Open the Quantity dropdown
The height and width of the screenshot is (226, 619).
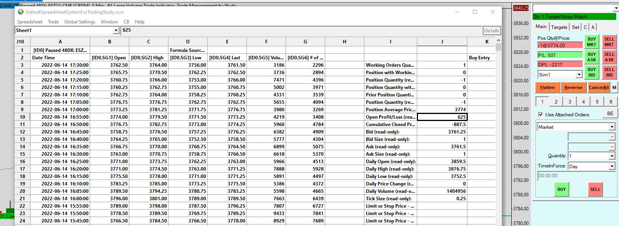612,156
